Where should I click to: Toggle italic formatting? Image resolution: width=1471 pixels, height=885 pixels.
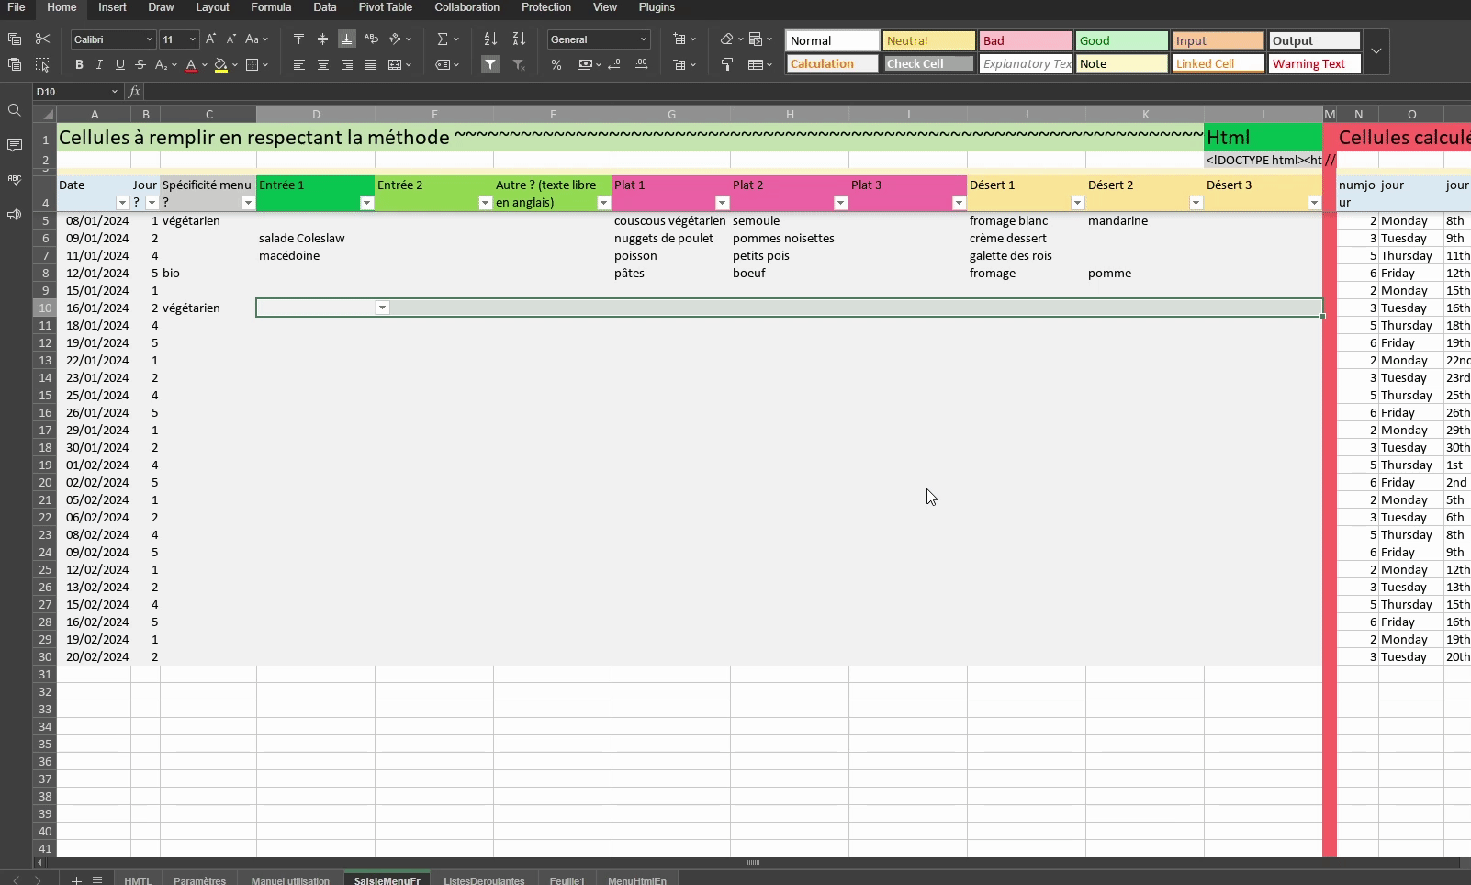(99, 64)
